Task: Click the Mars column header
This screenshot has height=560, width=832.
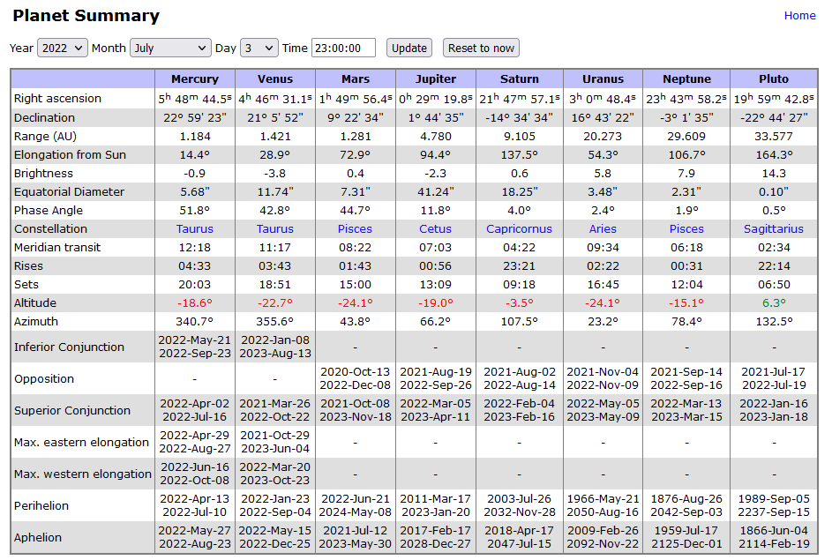Action: [356, 79]
